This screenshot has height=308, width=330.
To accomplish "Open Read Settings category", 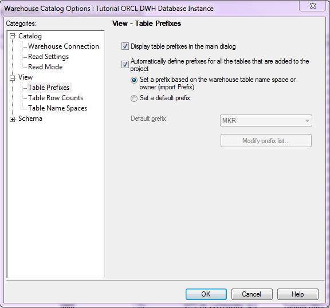I will coord(48,57).
